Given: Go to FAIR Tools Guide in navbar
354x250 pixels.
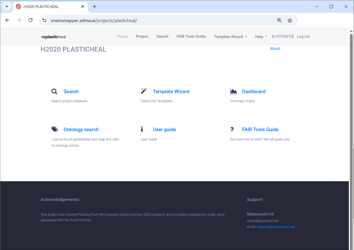Looking at the screenshot, I should 191,36.
